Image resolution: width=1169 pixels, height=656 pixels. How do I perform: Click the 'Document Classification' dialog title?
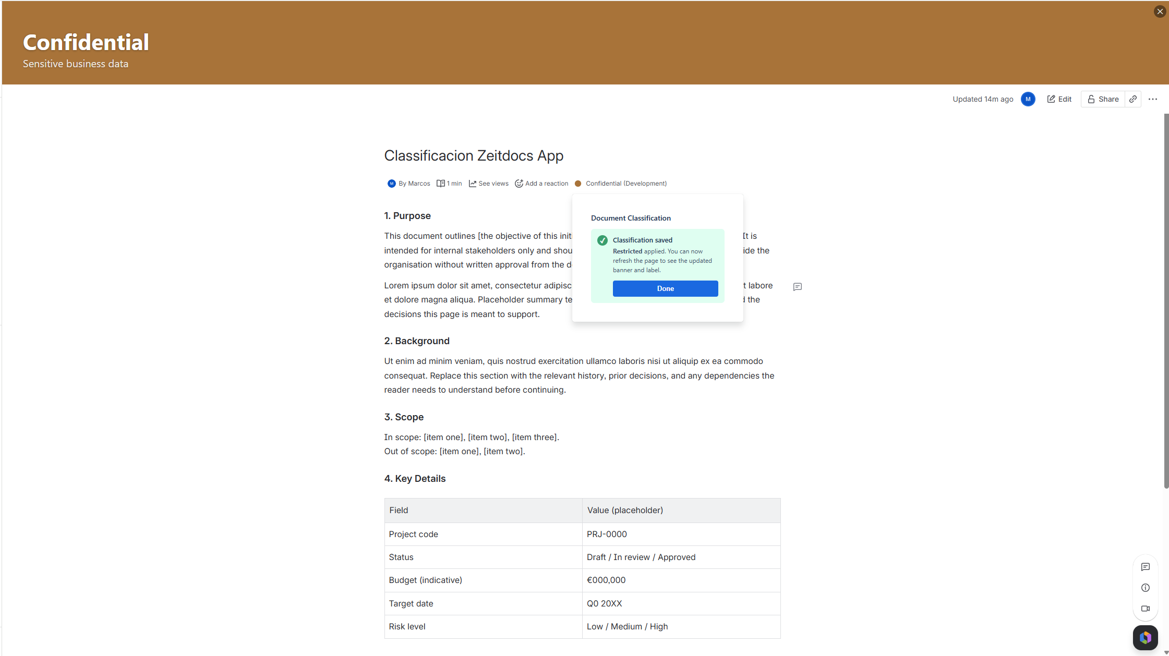click(631, 218)
